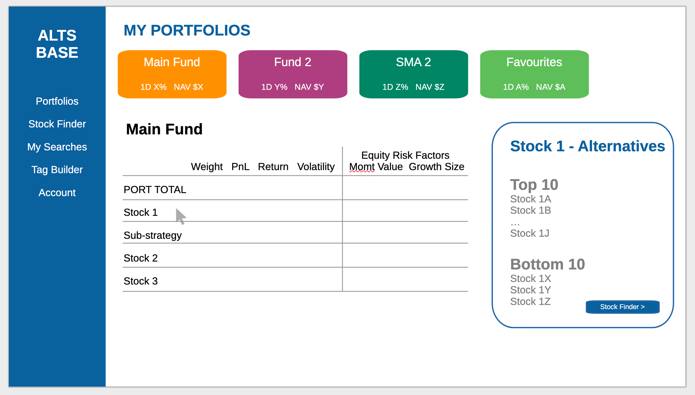
Task: Open the SMA 2 portfolio card
Action: pyautogui.click(x=414, y=74)
